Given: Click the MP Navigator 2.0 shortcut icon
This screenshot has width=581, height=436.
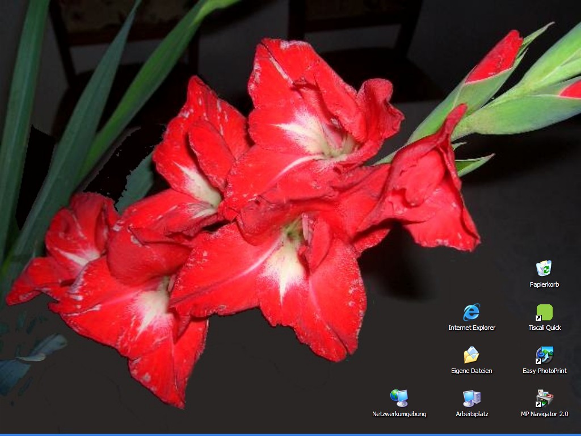Looking at the screenshot, I should coord(544,398).
